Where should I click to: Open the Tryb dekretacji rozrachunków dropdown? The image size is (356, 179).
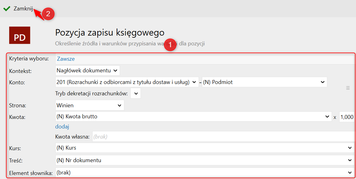(x=136, y=93)
